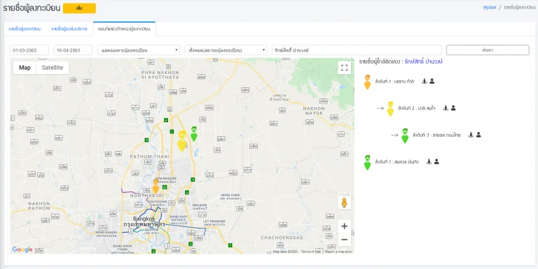The width and height of the screenshot is (538, 269).
Task: Click the end date field 16-04-2563
Action: [x=73, y=50]
